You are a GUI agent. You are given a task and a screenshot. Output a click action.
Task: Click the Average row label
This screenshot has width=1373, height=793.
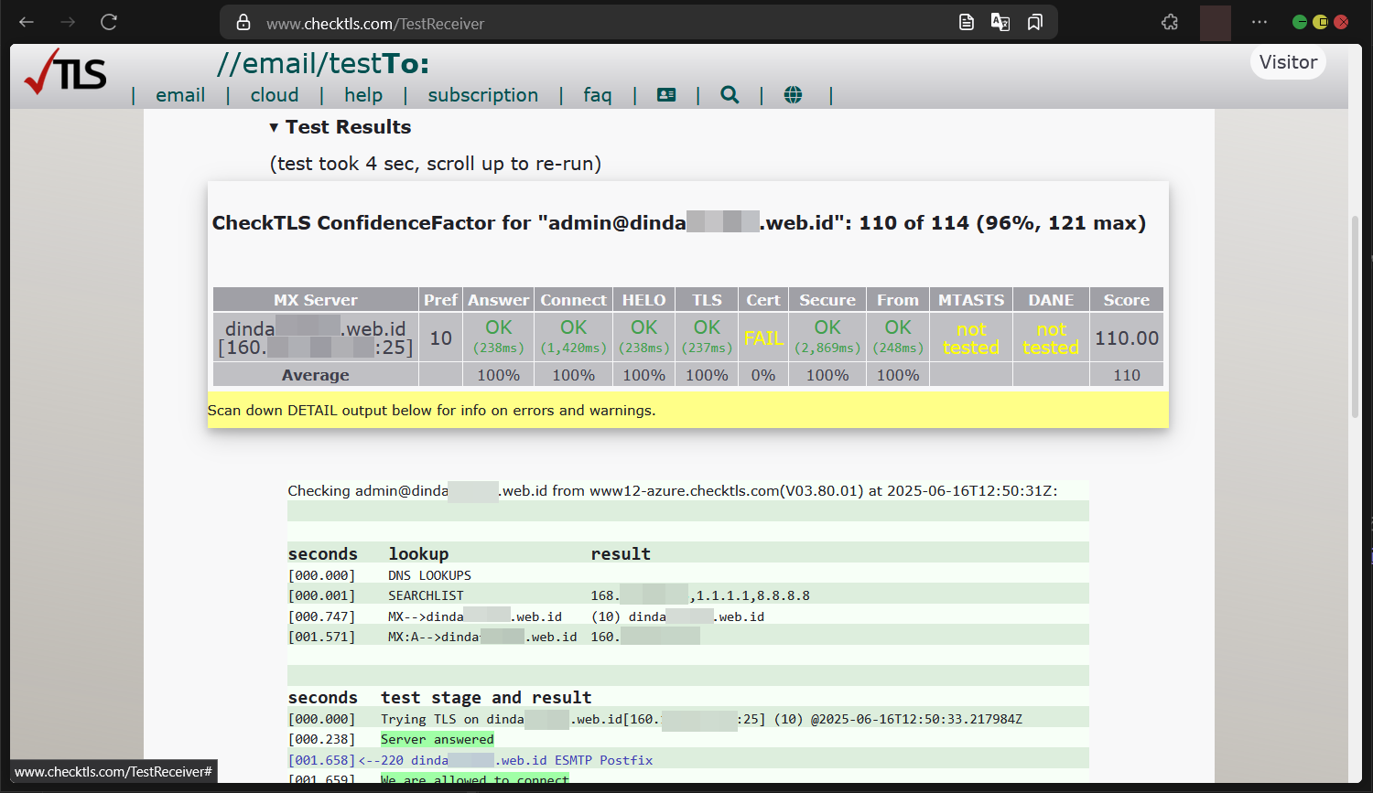click(x=316, y=375)
